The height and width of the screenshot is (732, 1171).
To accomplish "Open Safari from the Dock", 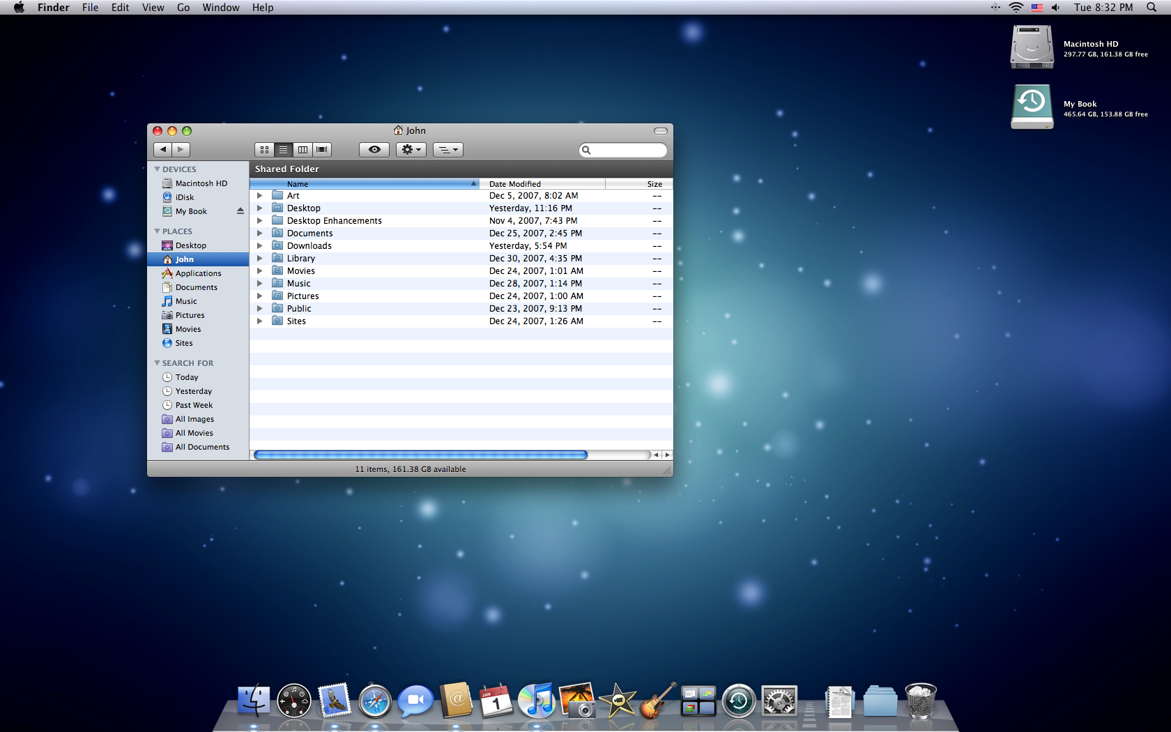I will coord(375,701).
